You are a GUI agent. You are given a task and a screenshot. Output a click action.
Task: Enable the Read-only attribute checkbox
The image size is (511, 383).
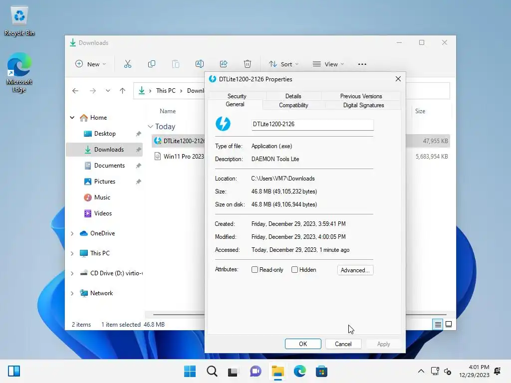pyautogui.click(x=255, y=270)
